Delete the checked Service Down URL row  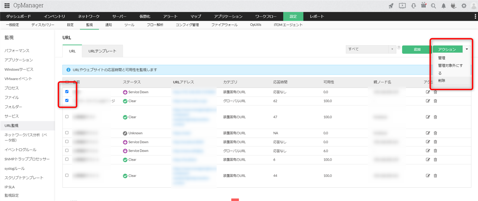(435, 92)
